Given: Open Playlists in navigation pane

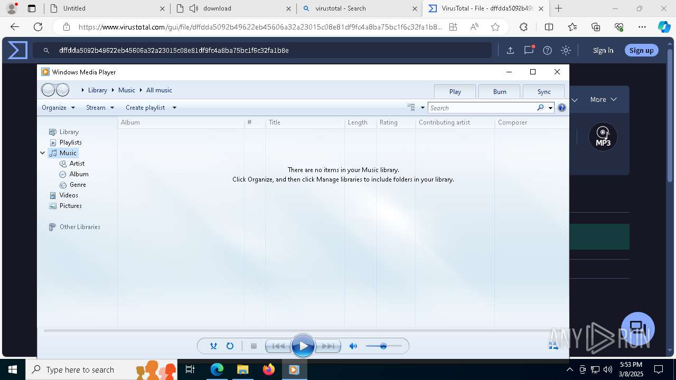Looking at the screenshot, I should [x=71, y=142].
